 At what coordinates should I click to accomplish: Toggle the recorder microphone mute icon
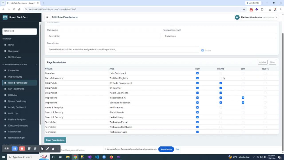click(x=35, y=149)
